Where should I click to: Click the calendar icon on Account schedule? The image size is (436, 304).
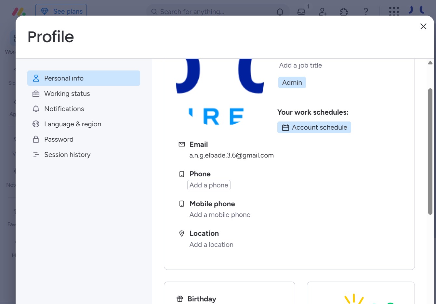[285, 128]
